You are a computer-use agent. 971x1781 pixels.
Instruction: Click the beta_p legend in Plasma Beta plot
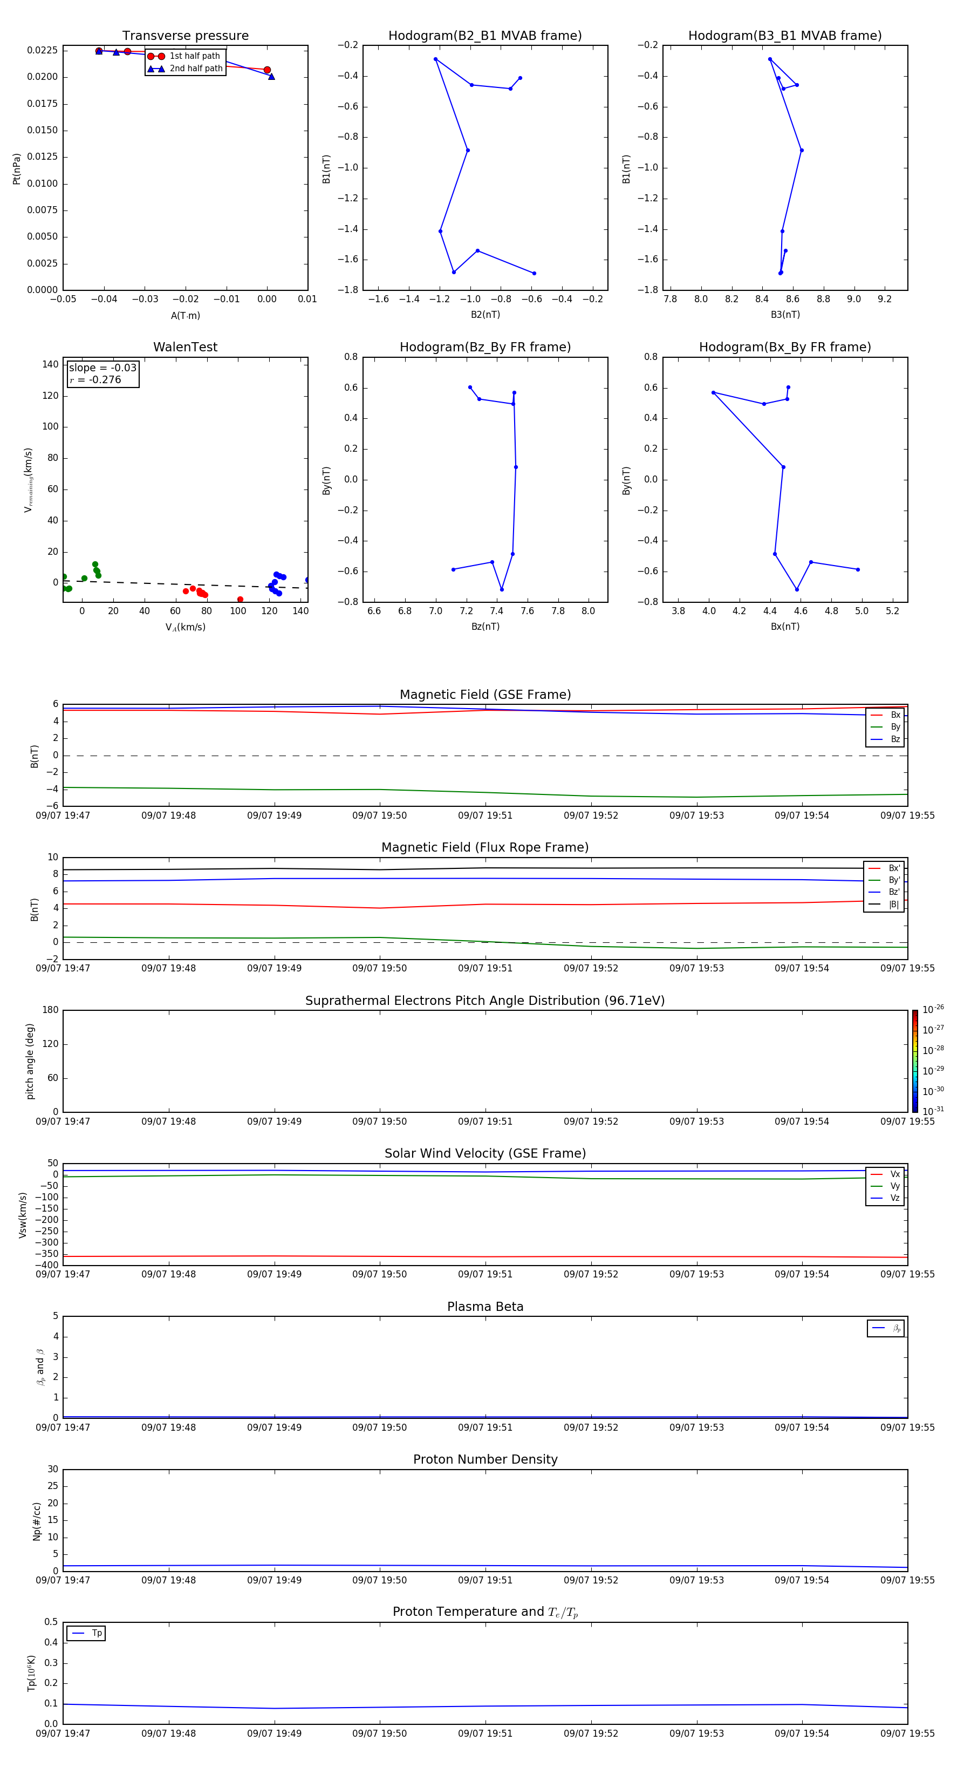click(x=886, y=1328)
